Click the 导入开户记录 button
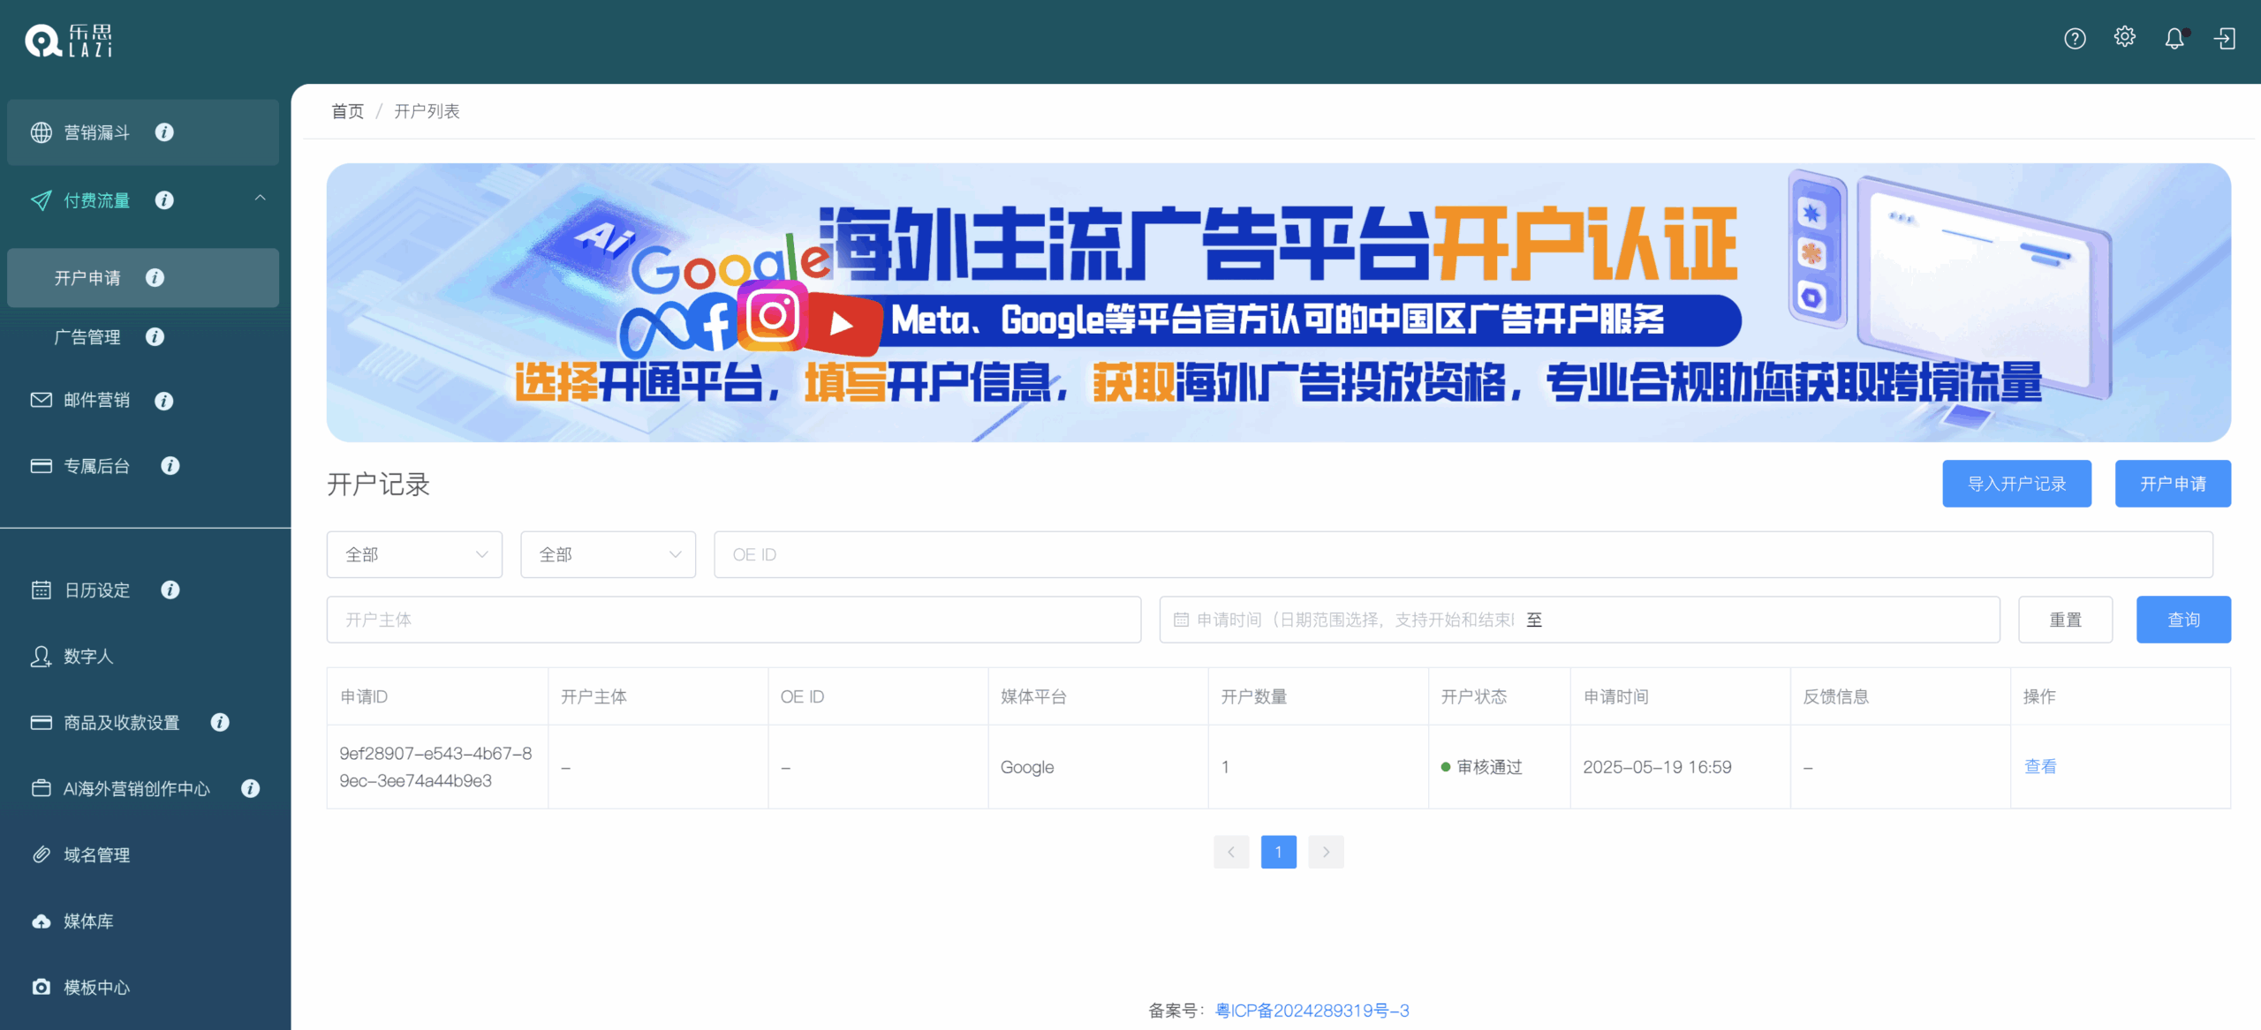The width and height of the screenshot is (2261, 1030). click(2016, 484)
